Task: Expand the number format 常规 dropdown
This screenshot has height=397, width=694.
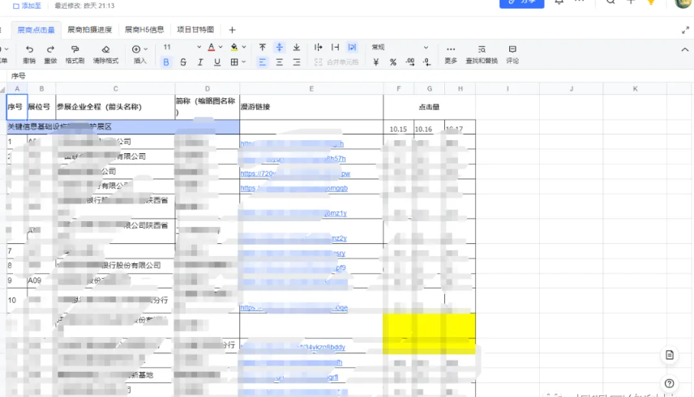Action: coord(400,48)
